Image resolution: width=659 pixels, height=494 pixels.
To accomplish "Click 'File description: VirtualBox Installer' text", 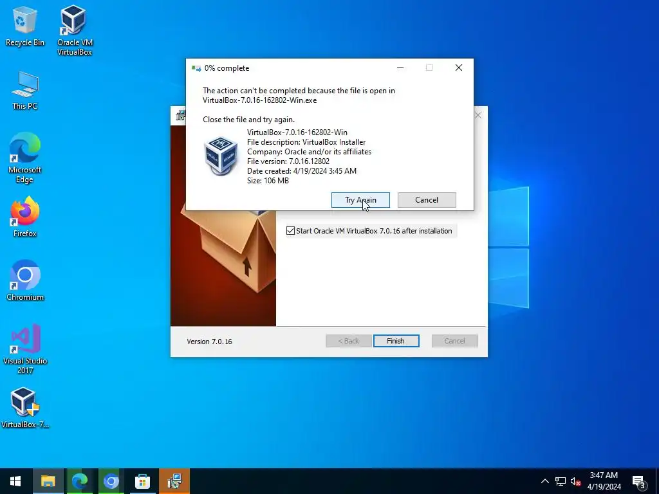I will [x=306, y=142].
